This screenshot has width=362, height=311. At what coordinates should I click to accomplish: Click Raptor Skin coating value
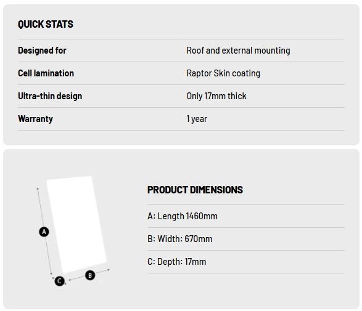223,73
